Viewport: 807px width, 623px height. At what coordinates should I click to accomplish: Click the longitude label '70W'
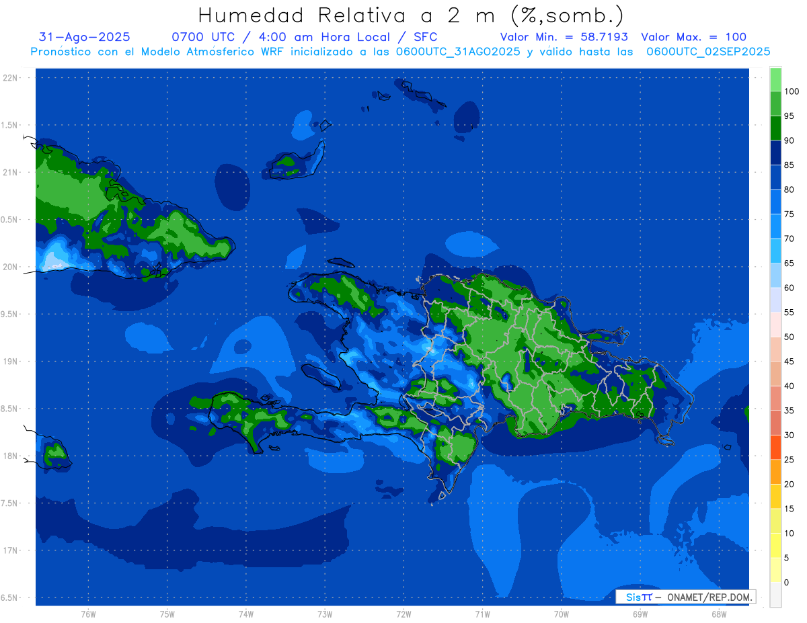coord(562,614)
